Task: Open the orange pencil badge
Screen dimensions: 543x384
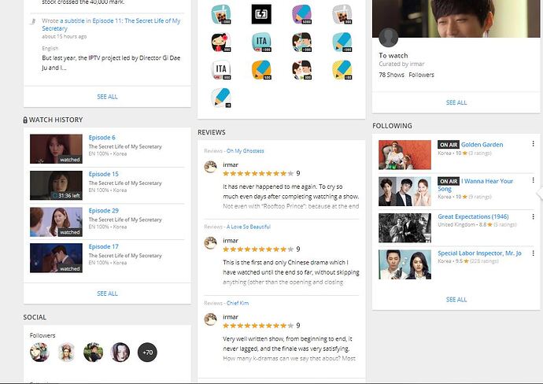Action: 261,71
